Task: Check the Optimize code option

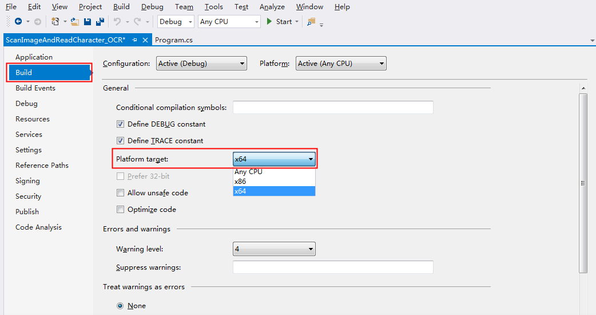Action: (120, 209)
